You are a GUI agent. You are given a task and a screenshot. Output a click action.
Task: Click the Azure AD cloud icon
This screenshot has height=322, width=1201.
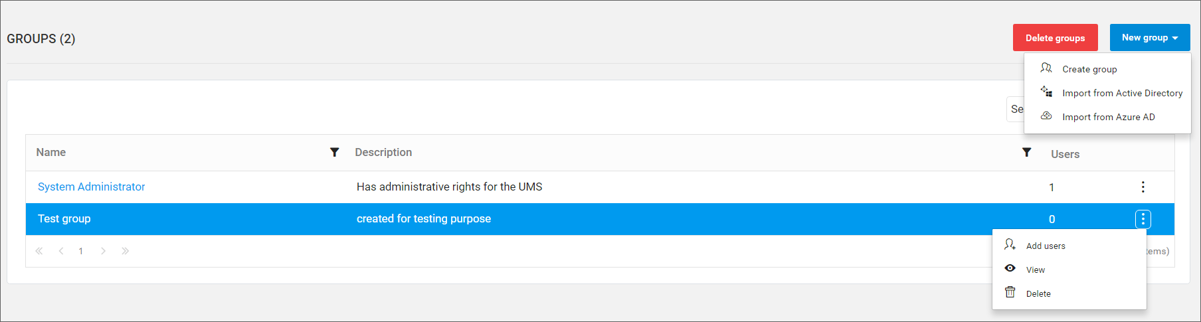point(1046,116)
